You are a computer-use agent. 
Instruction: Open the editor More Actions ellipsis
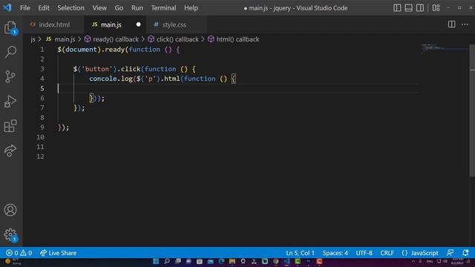[x=465, y=24]
